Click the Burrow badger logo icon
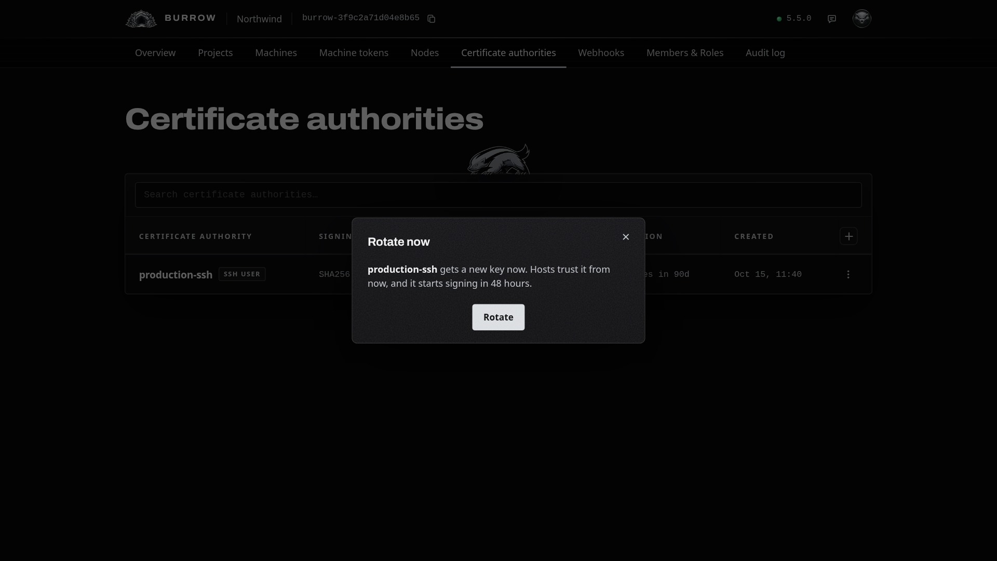 pos(141,19)
